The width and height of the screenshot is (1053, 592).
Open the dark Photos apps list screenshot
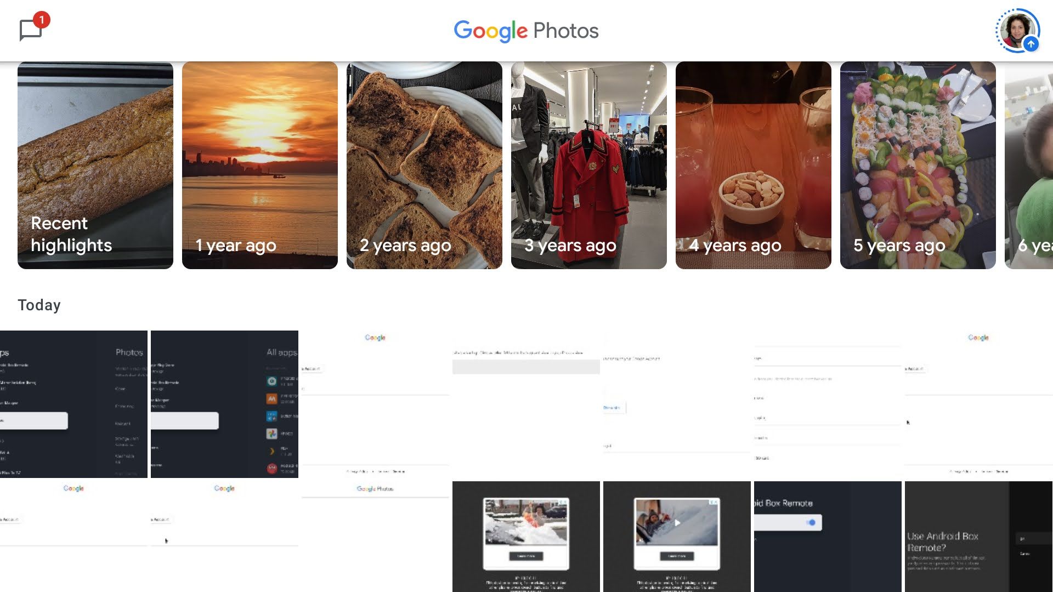tap(73, 404)
